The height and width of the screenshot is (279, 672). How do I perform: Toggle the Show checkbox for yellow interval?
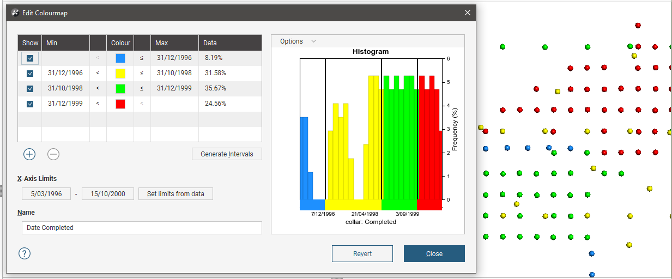[x=30, y=73]
